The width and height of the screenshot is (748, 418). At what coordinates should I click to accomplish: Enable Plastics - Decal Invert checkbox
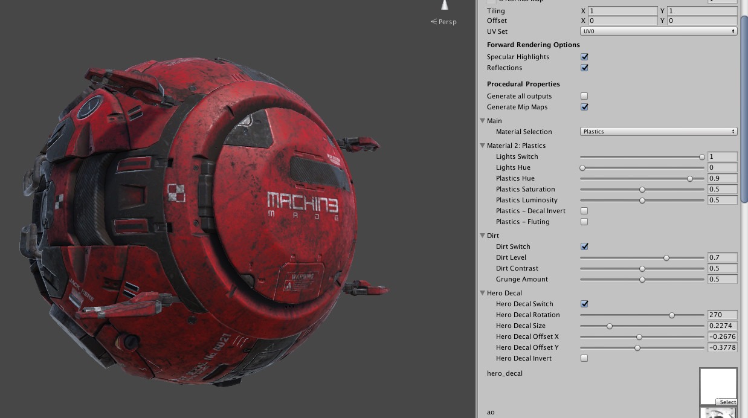(x=584, y=211)
